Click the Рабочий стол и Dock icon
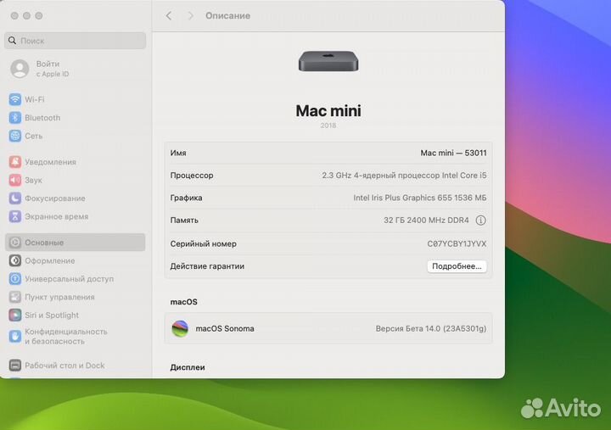The width and height of the screenshot is (611, 430). [x=14, y=366]
